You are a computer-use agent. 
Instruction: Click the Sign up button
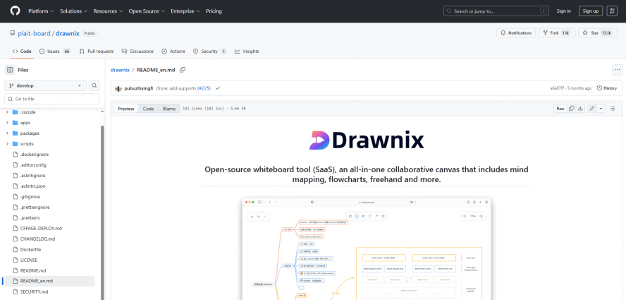tap(590, 11)
